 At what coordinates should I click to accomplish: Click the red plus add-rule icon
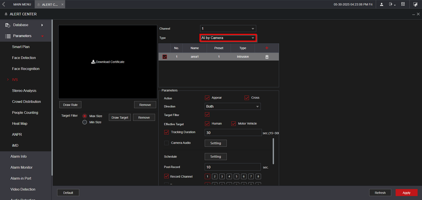pyautogui.click(x=267, y=48)
